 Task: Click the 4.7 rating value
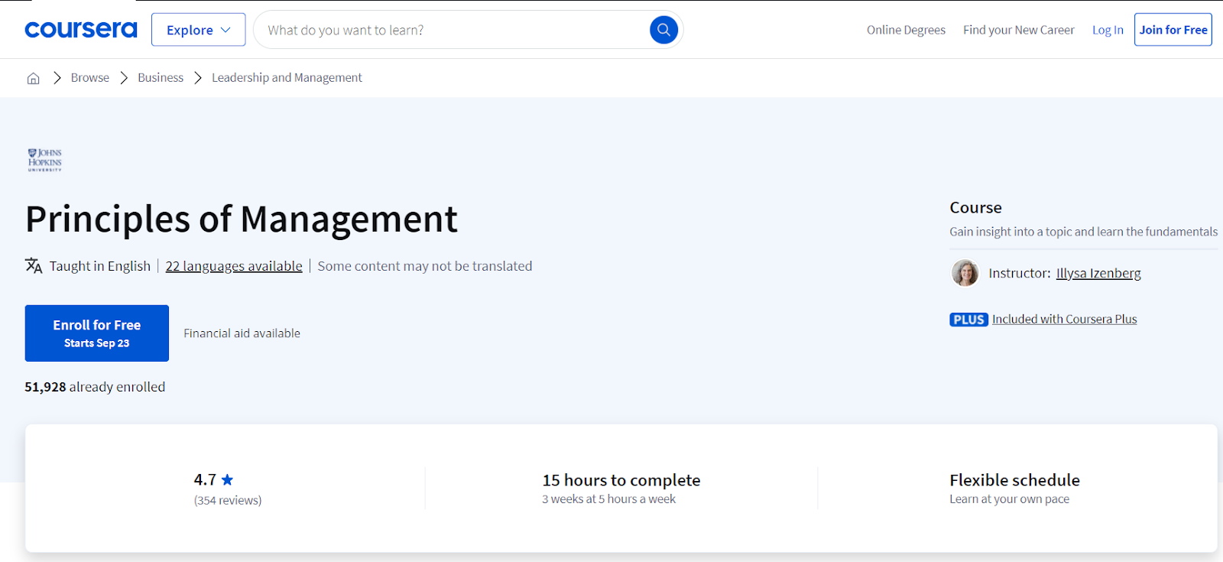(205, 479)
